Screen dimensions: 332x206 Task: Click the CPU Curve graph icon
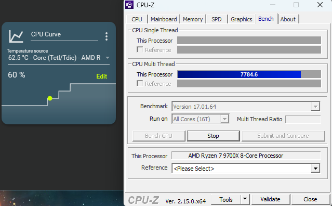point(16,36)
